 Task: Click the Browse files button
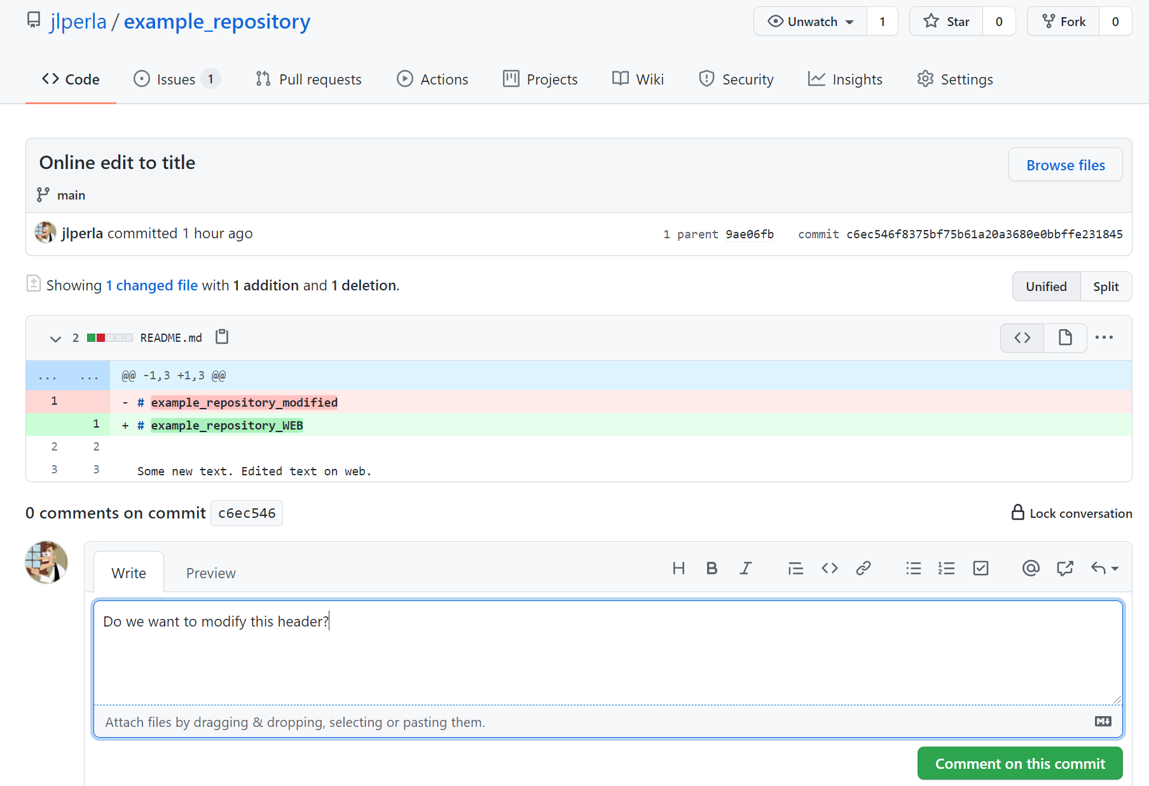click(x=1065, y=165)
